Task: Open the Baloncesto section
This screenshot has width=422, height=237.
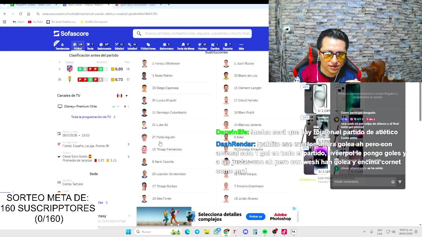Action: point(104,46)
